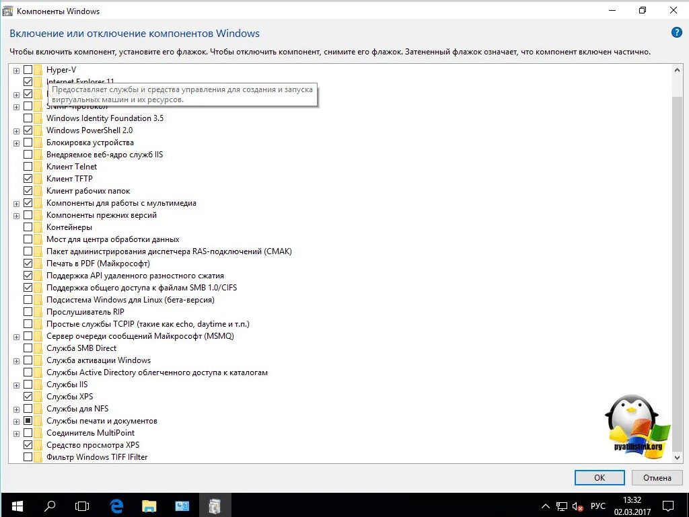
Task: Expand Компоненты прежних версий node
Action: pyautogui.click(x=16, y=216)
